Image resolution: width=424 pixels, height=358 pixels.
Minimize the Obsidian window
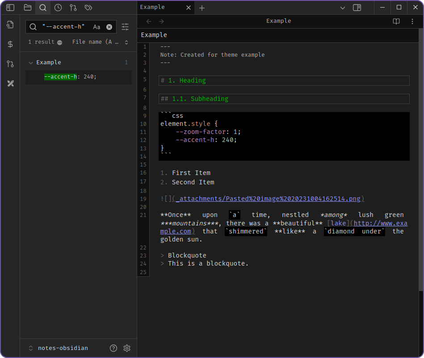coord(382,7)
